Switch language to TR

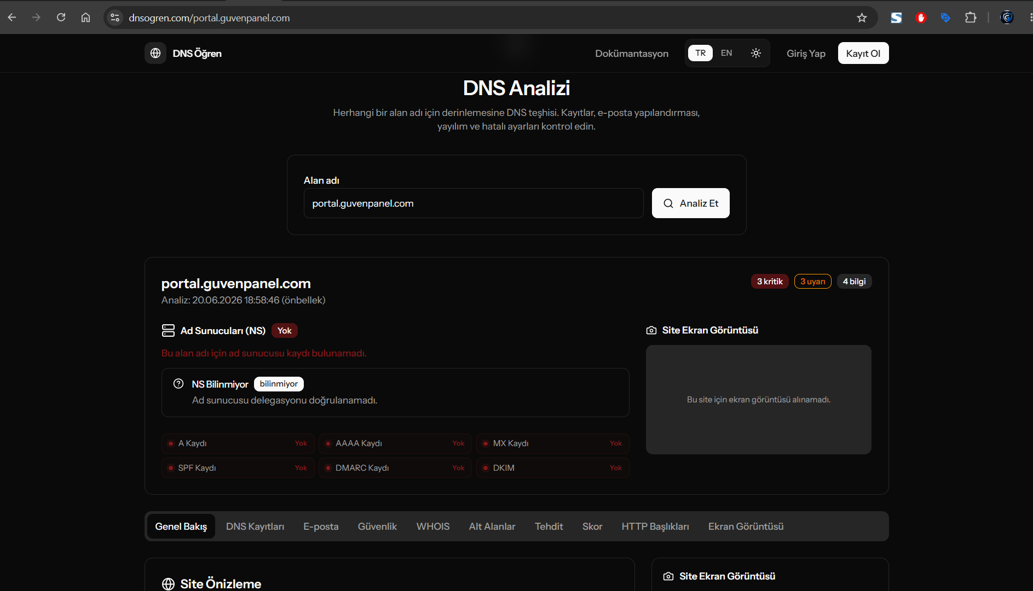click(x=700, y=53)
